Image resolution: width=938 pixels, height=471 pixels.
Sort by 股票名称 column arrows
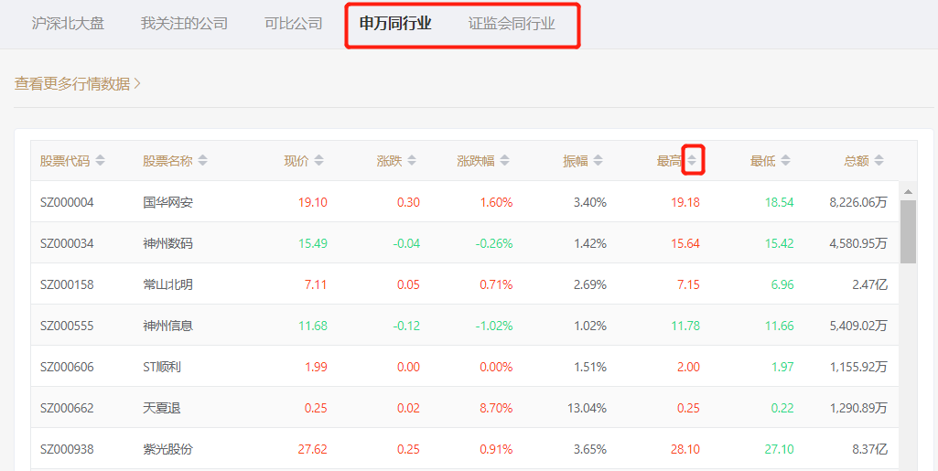(x=203, y=160)
